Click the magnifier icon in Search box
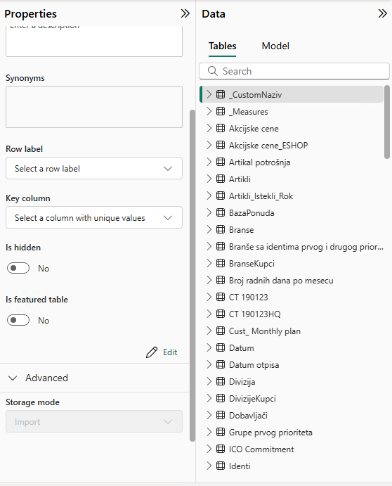392x486 pixels. coord(212,71)
